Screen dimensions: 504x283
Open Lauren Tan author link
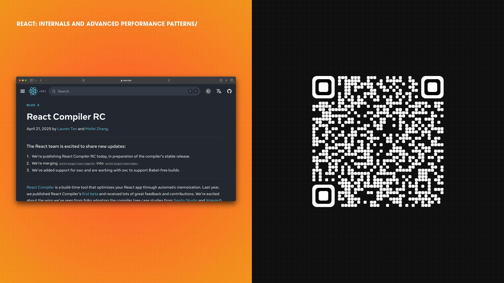(67, 129)
